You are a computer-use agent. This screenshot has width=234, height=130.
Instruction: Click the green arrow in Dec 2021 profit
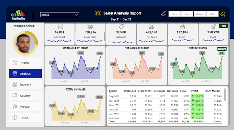pos(193,109)
